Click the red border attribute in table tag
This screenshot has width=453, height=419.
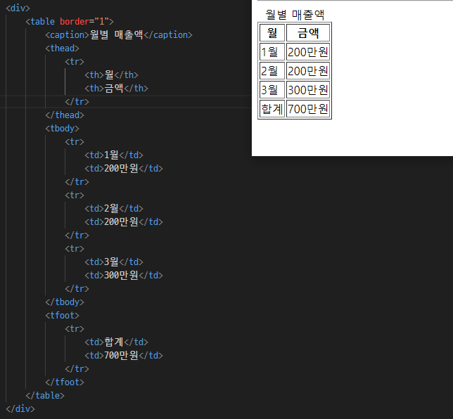click(75, 21)
